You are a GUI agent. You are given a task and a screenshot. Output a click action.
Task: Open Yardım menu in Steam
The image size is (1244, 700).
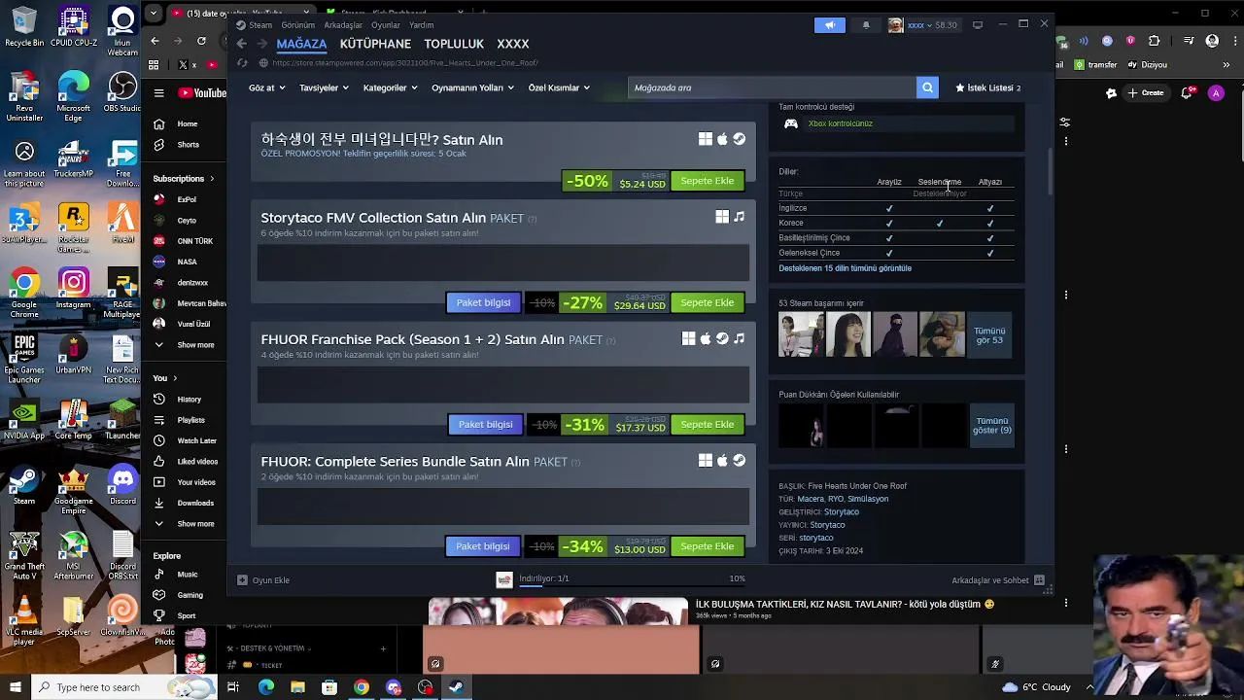click(422, 25)
